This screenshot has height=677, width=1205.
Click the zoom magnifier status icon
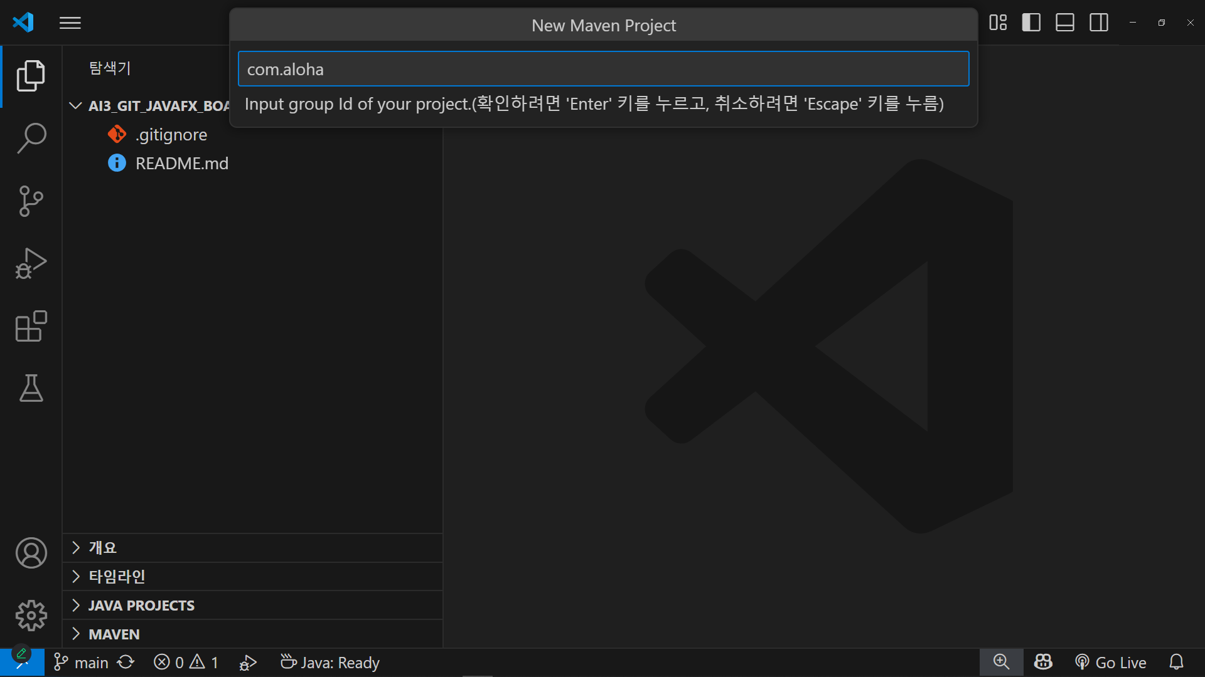point(1001,663)
